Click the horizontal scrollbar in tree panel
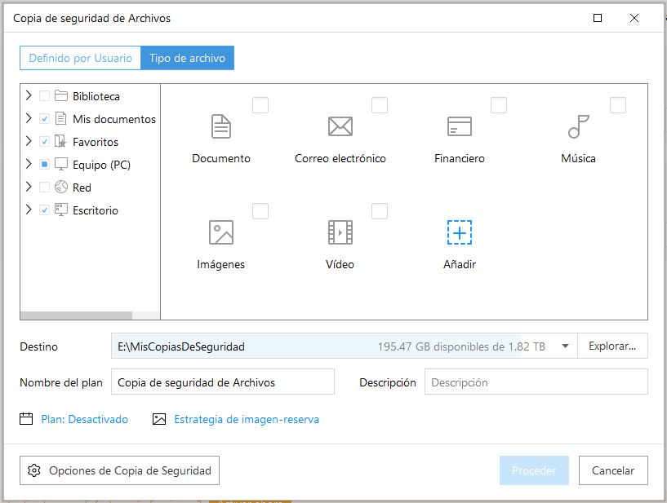Viewport: 667px width, 503px height. (x=76, y=315)
